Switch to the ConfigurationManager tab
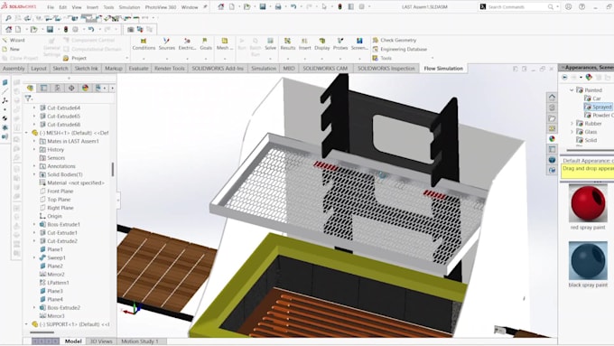614x346 pixels. click(58, 89)
